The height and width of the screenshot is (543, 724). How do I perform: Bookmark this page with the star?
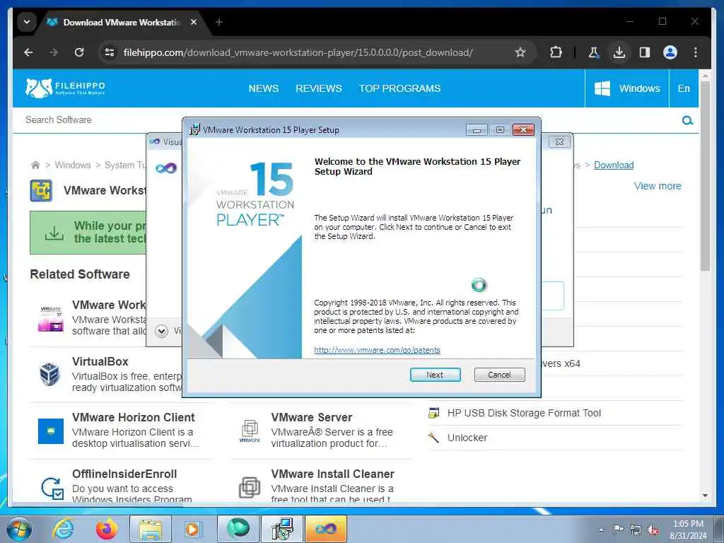[x=520, y=52]
